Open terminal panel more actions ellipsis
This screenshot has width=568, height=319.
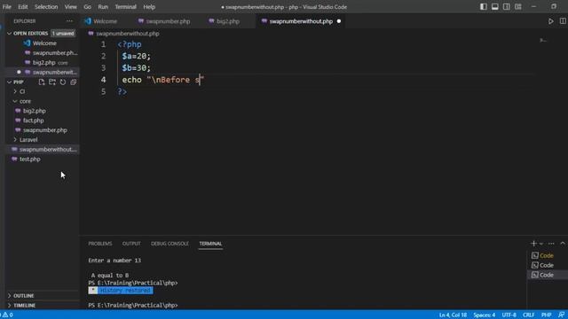551,244
